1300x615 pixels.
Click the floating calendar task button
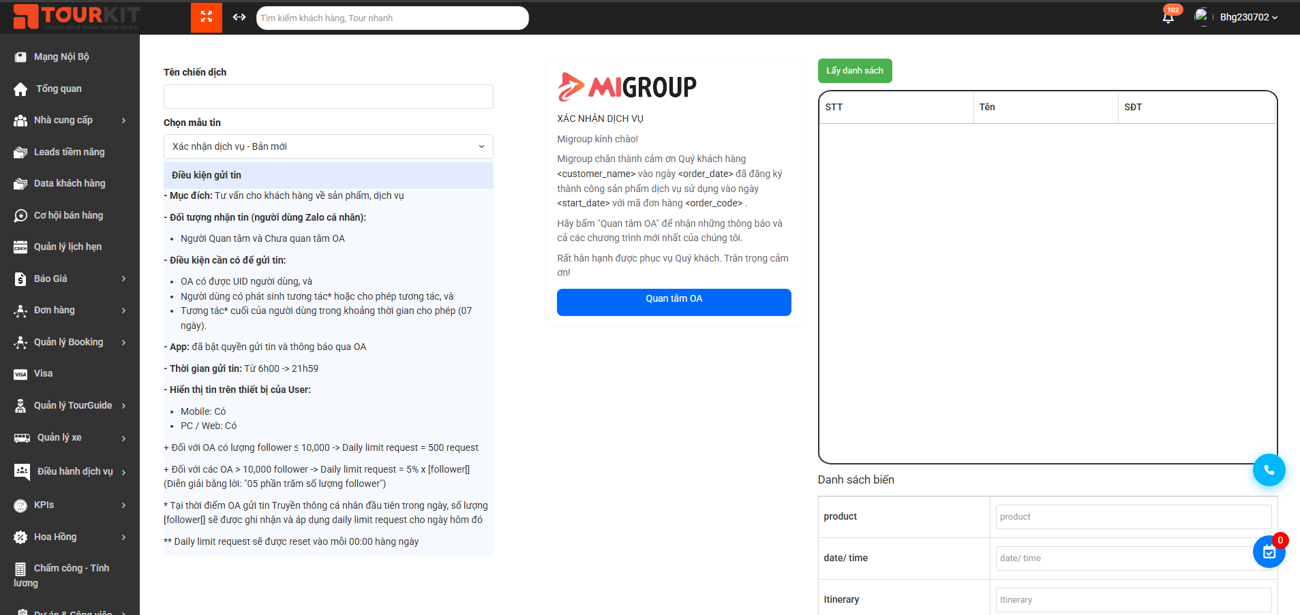(1269, 552)
